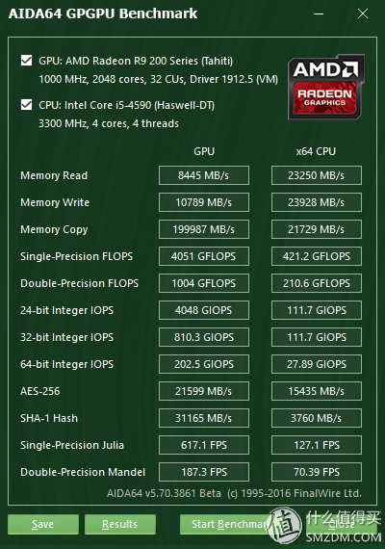Click GPU Memory Copy 199987 MB/s value
The image size is (385, 549).
204,229
